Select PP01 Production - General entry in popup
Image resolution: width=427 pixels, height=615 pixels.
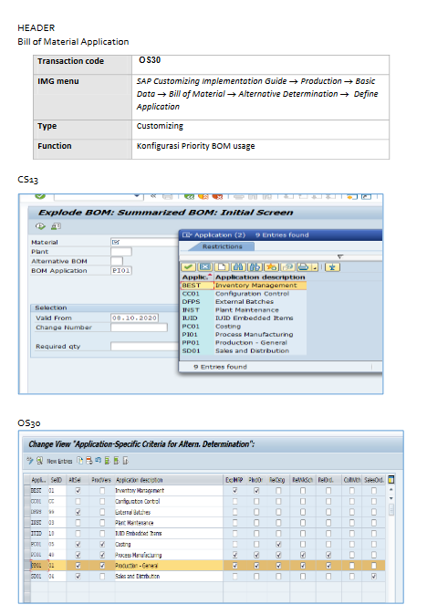[x=244, y=342]
